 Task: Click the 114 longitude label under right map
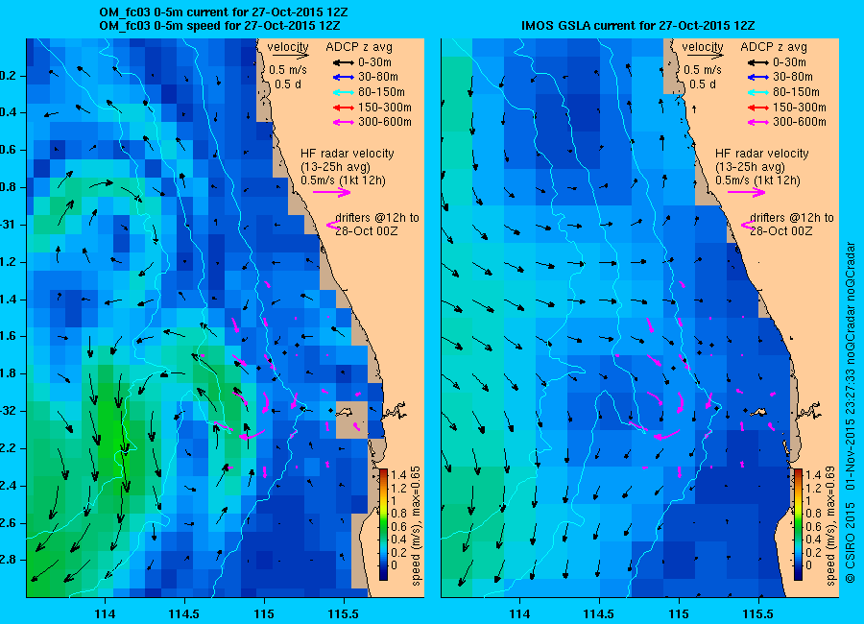[519, 614]
